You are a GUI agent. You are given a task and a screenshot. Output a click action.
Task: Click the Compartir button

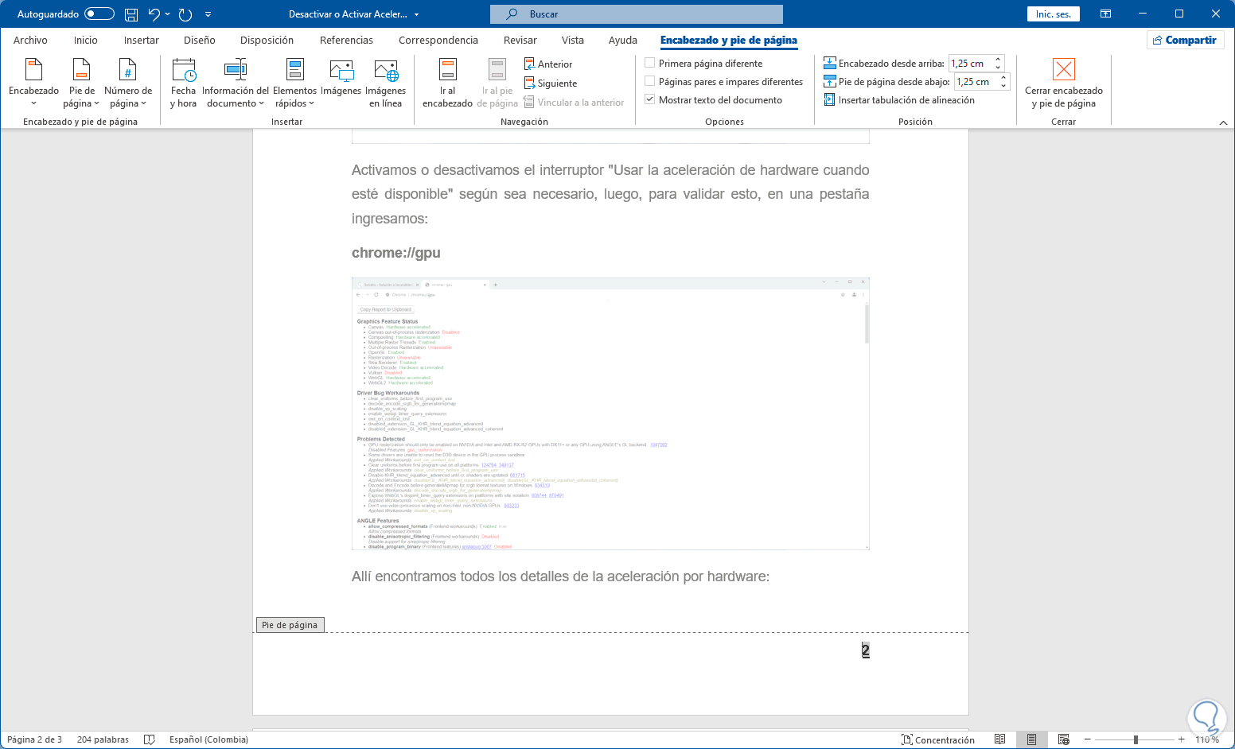1185,39
